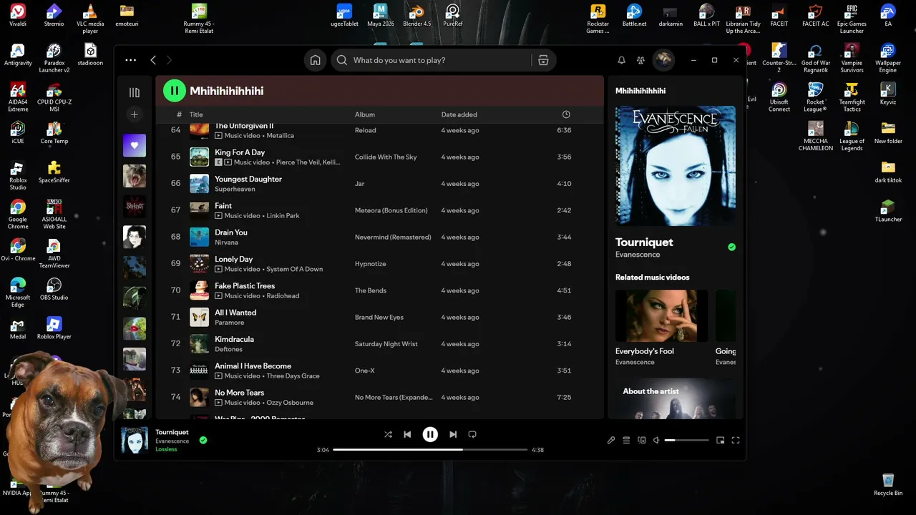The height and width of the screenshot is (515, 916).
Task: Click 'Lossless' audio quality label
Action: [166, 449]
